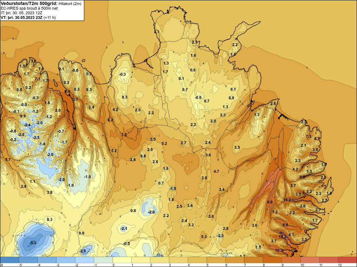Click the "-0.9" temperature value
357x267 pixels.
pos(24,105)
